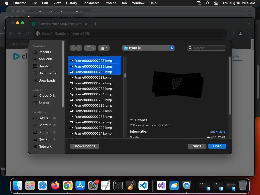Open the History menu
The height and width of the screenshot is (195, 260).
(71, 3)
